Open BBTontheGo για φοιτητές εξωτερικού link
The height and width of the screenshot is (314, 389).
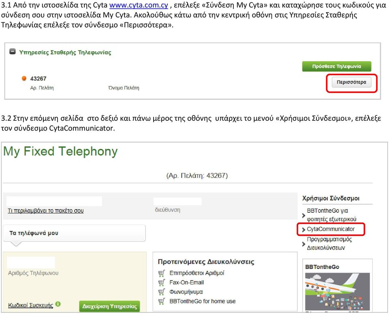click(331, 215)
